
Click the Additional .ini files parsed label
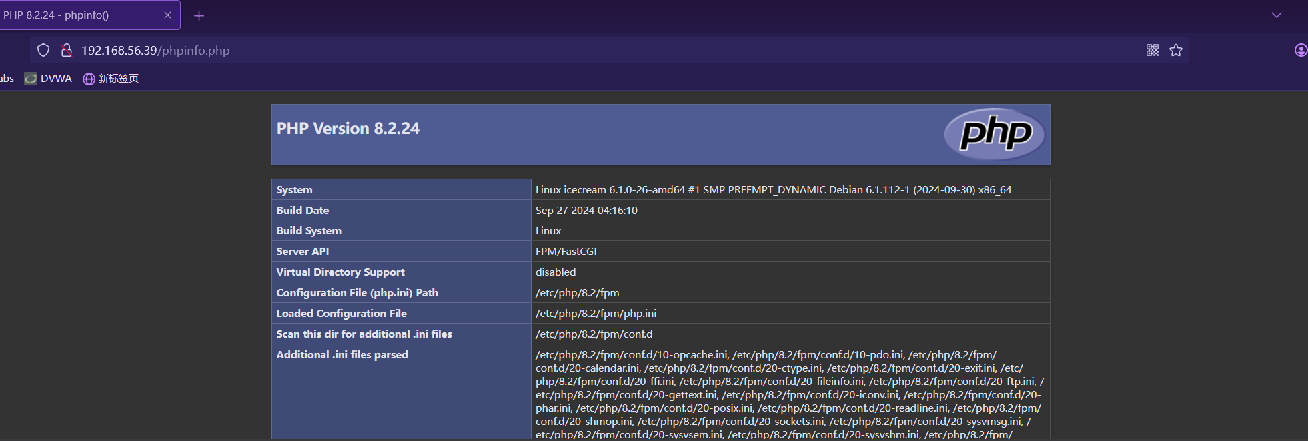coord(342,355)
